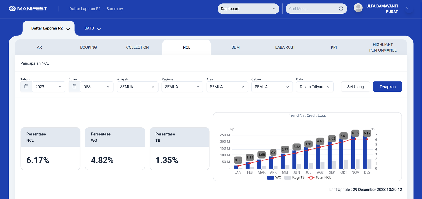Image resolution: width=422 pixels, height=199 pixels.
Task: Open the Dashboard dropdown
Action: pos(248,9)
